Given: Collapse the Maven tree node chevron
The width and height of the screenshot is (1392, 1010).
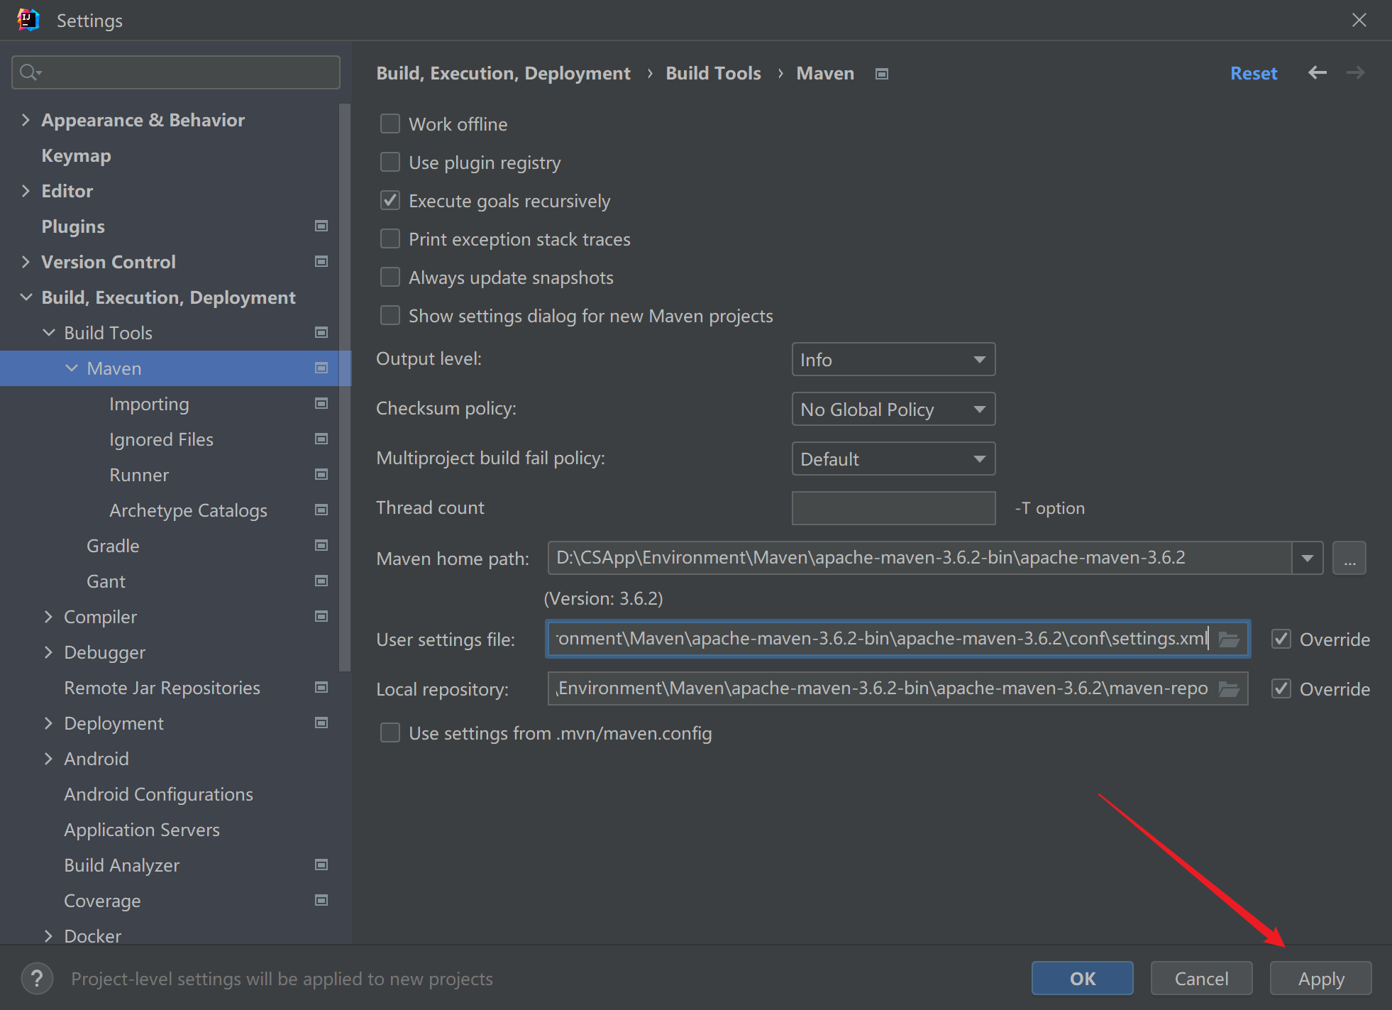Looking at the screenshot, I should click(71, 368).
